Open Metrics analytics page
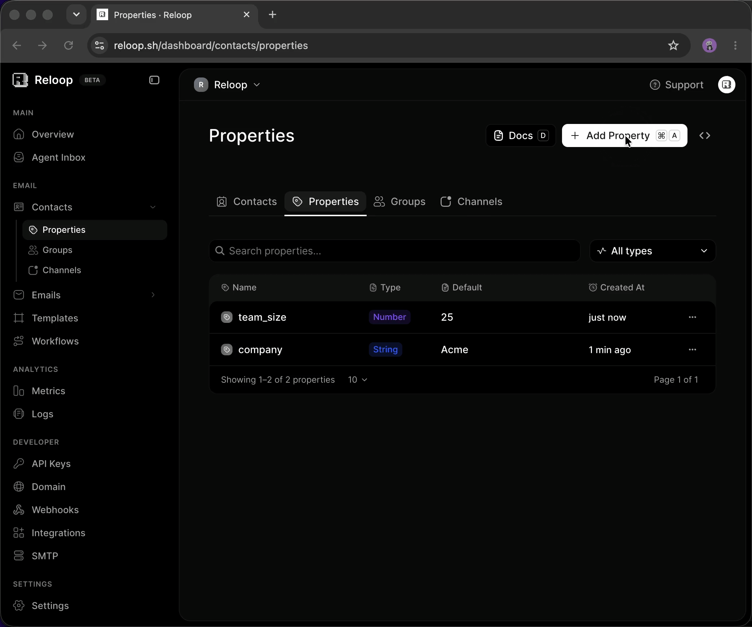The width and height of the screenshot is (752, 627). click(x=48, y=391)
